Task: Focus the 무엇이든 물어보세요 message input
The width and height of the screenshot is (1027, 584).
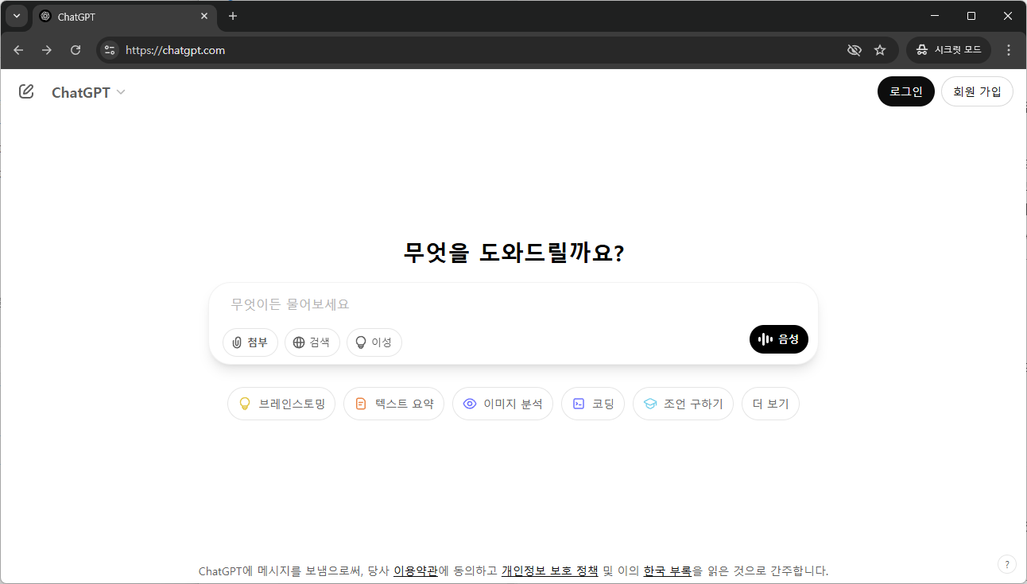Action: point(513,304)
